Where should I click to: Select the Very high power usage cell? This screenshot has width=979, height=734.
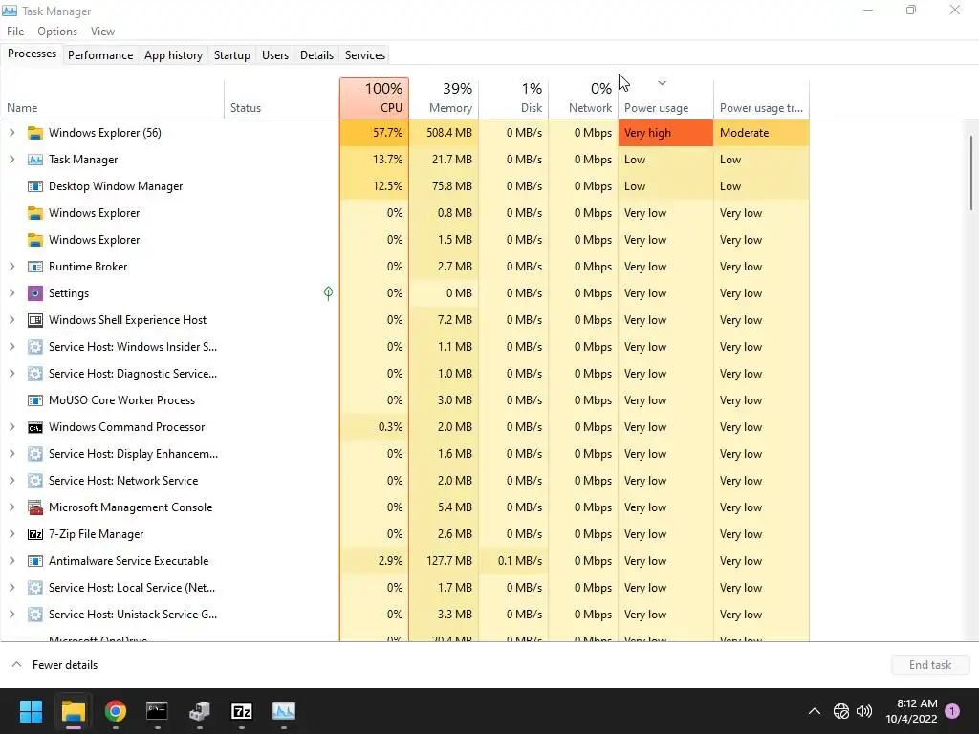point(665,133)
